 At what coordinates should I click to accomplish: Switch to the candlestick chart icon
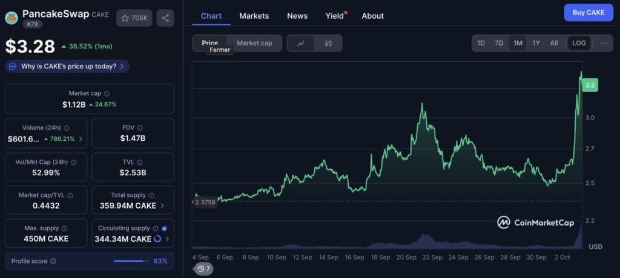[x=328, y=44]
